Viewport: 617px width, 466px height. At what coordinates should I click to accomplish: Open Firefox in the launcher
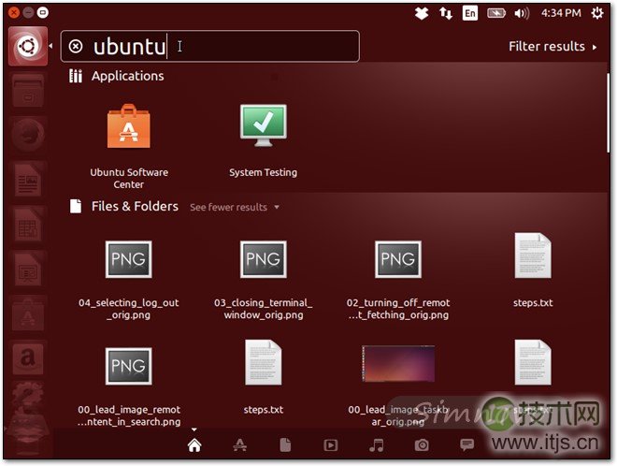pos(27,135)
